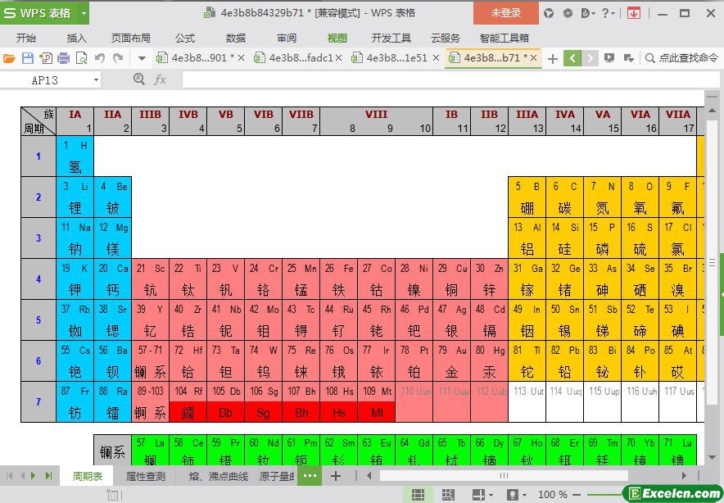Open the 开始 ribbon tab
Image resolution: width=724 pixels, height=503 pixels.
pyautogui.click(x=26, y=39)
